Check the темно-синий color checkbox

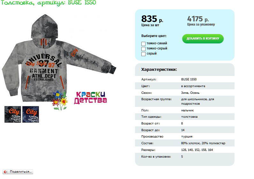pos(143,44)
